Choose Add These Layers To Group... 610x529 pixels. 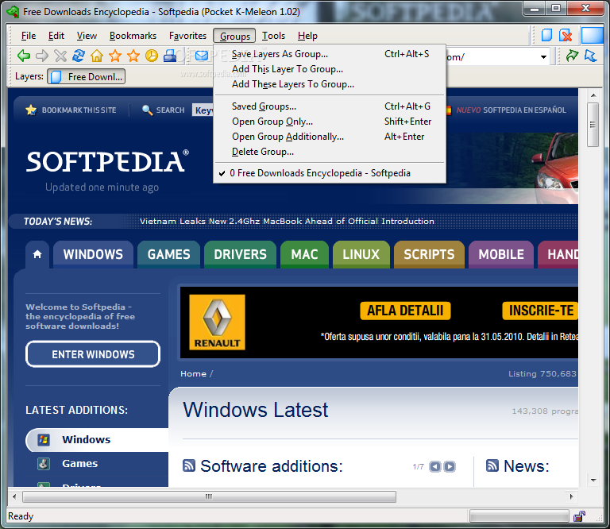point(330,84)
